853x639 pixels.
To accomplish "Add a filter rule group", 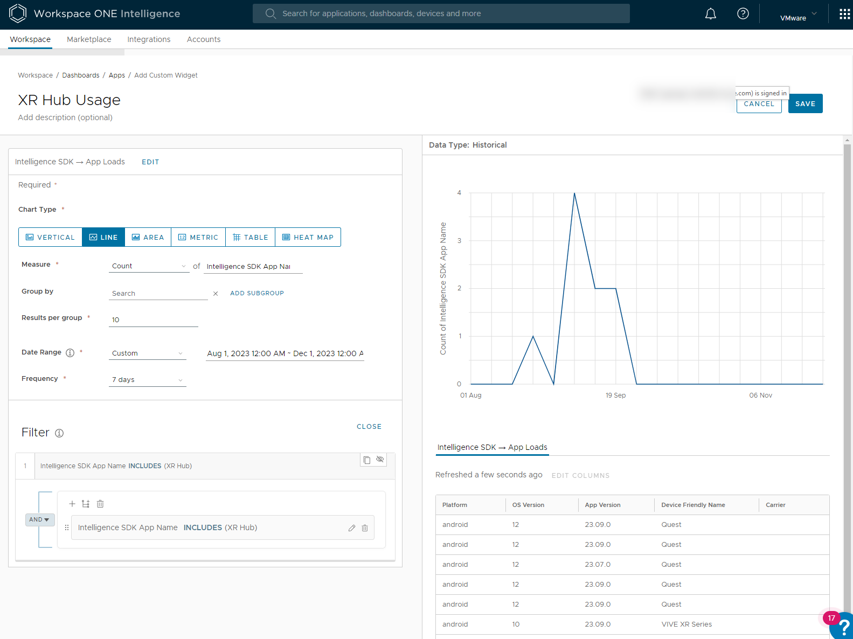I will click(x=86, y=504).
